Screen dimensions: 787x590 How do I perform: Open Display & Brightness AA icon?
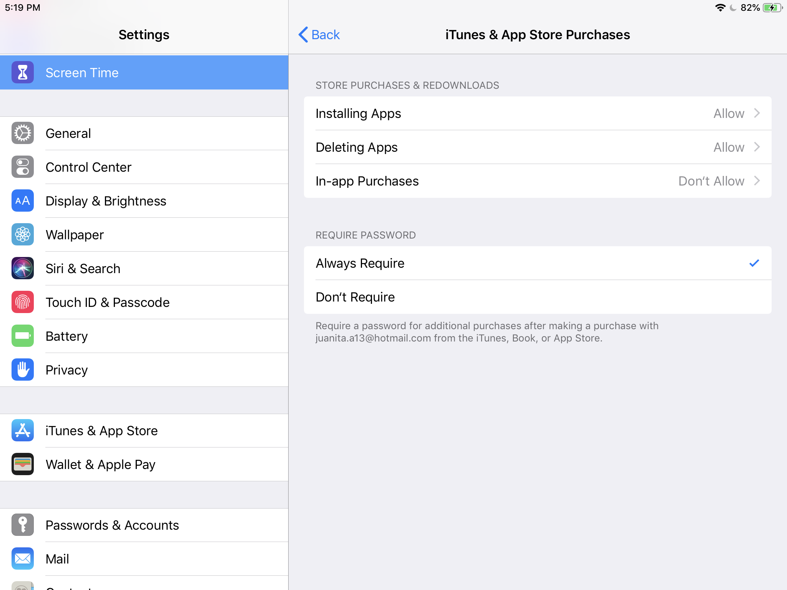pyautogui.click(x=23, y=201)
